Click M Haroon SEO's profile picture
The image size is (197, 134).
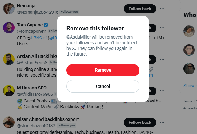[x=9, y=91]
